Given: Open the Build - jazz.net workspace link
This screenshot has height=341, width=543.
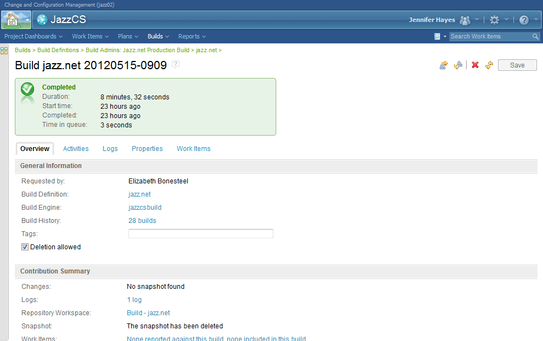Looking at the screenshot, I should pyautogui.click(x=148, y=313).
